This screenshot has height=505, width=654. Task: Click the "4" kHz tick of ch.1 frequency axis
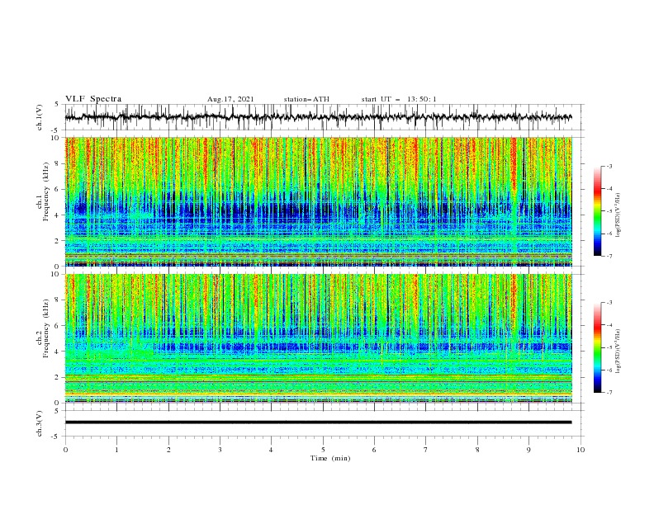click(x=56, y=215)
